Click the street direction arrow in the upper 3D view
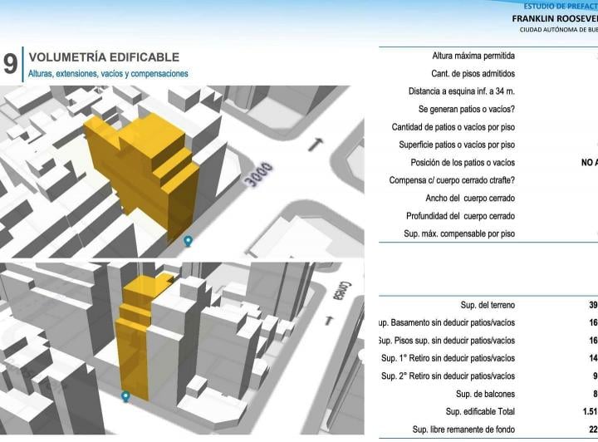This screenshot has width=598, height=442. point(316,145)
